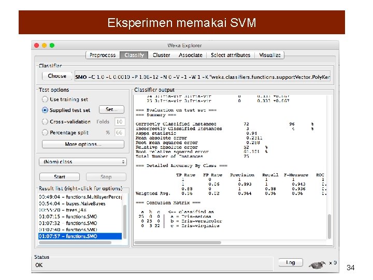Image resolution: width=373 pixels, height=280 pixels.
Task: Maximize Weka Explorer with green button
Action: (52, 45)
